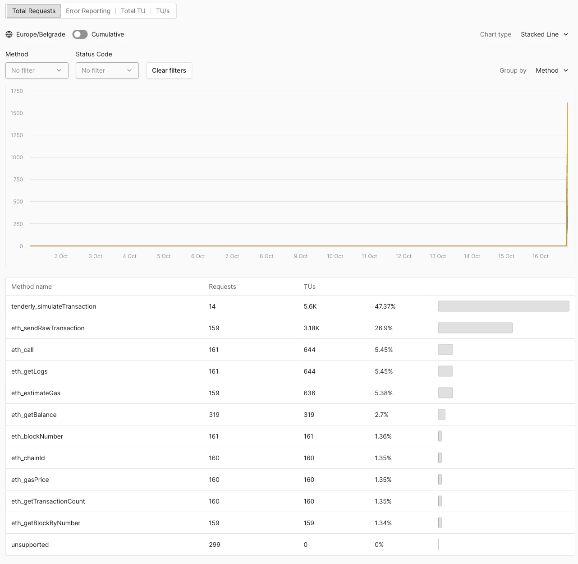
Task: Select the eth_call method name
Action: point(23,350)
